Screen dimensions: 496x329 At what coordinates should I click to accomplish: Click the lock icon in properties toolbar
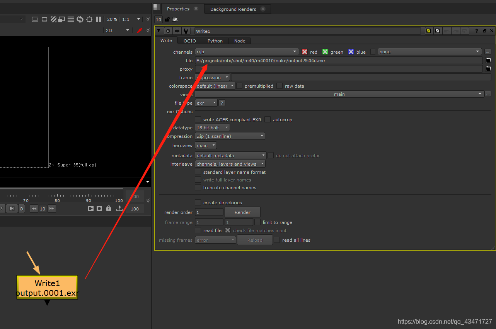(167, 19)
